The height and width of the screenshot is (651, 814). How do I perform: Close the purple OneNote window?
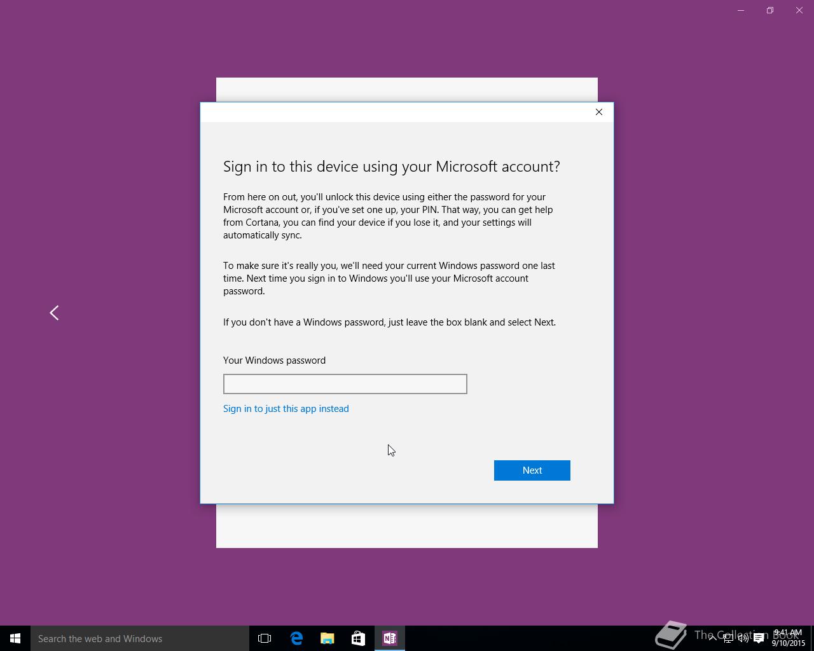coord(799,10)
